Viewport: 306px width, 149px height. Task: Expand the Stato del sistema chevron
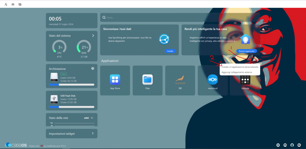[x=93, y=36]
